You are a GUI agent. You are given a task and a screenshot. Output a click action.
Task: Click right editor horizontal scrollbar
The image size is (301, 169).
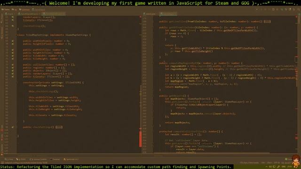(211, 153)
